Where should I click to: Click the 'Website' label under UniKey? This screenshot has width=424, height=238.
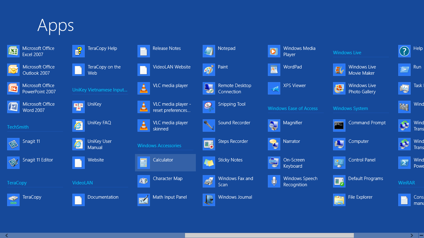pos(96,160)
